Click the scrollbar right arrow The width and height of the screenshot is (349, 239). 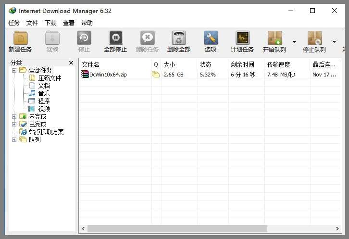click(337, 228)
